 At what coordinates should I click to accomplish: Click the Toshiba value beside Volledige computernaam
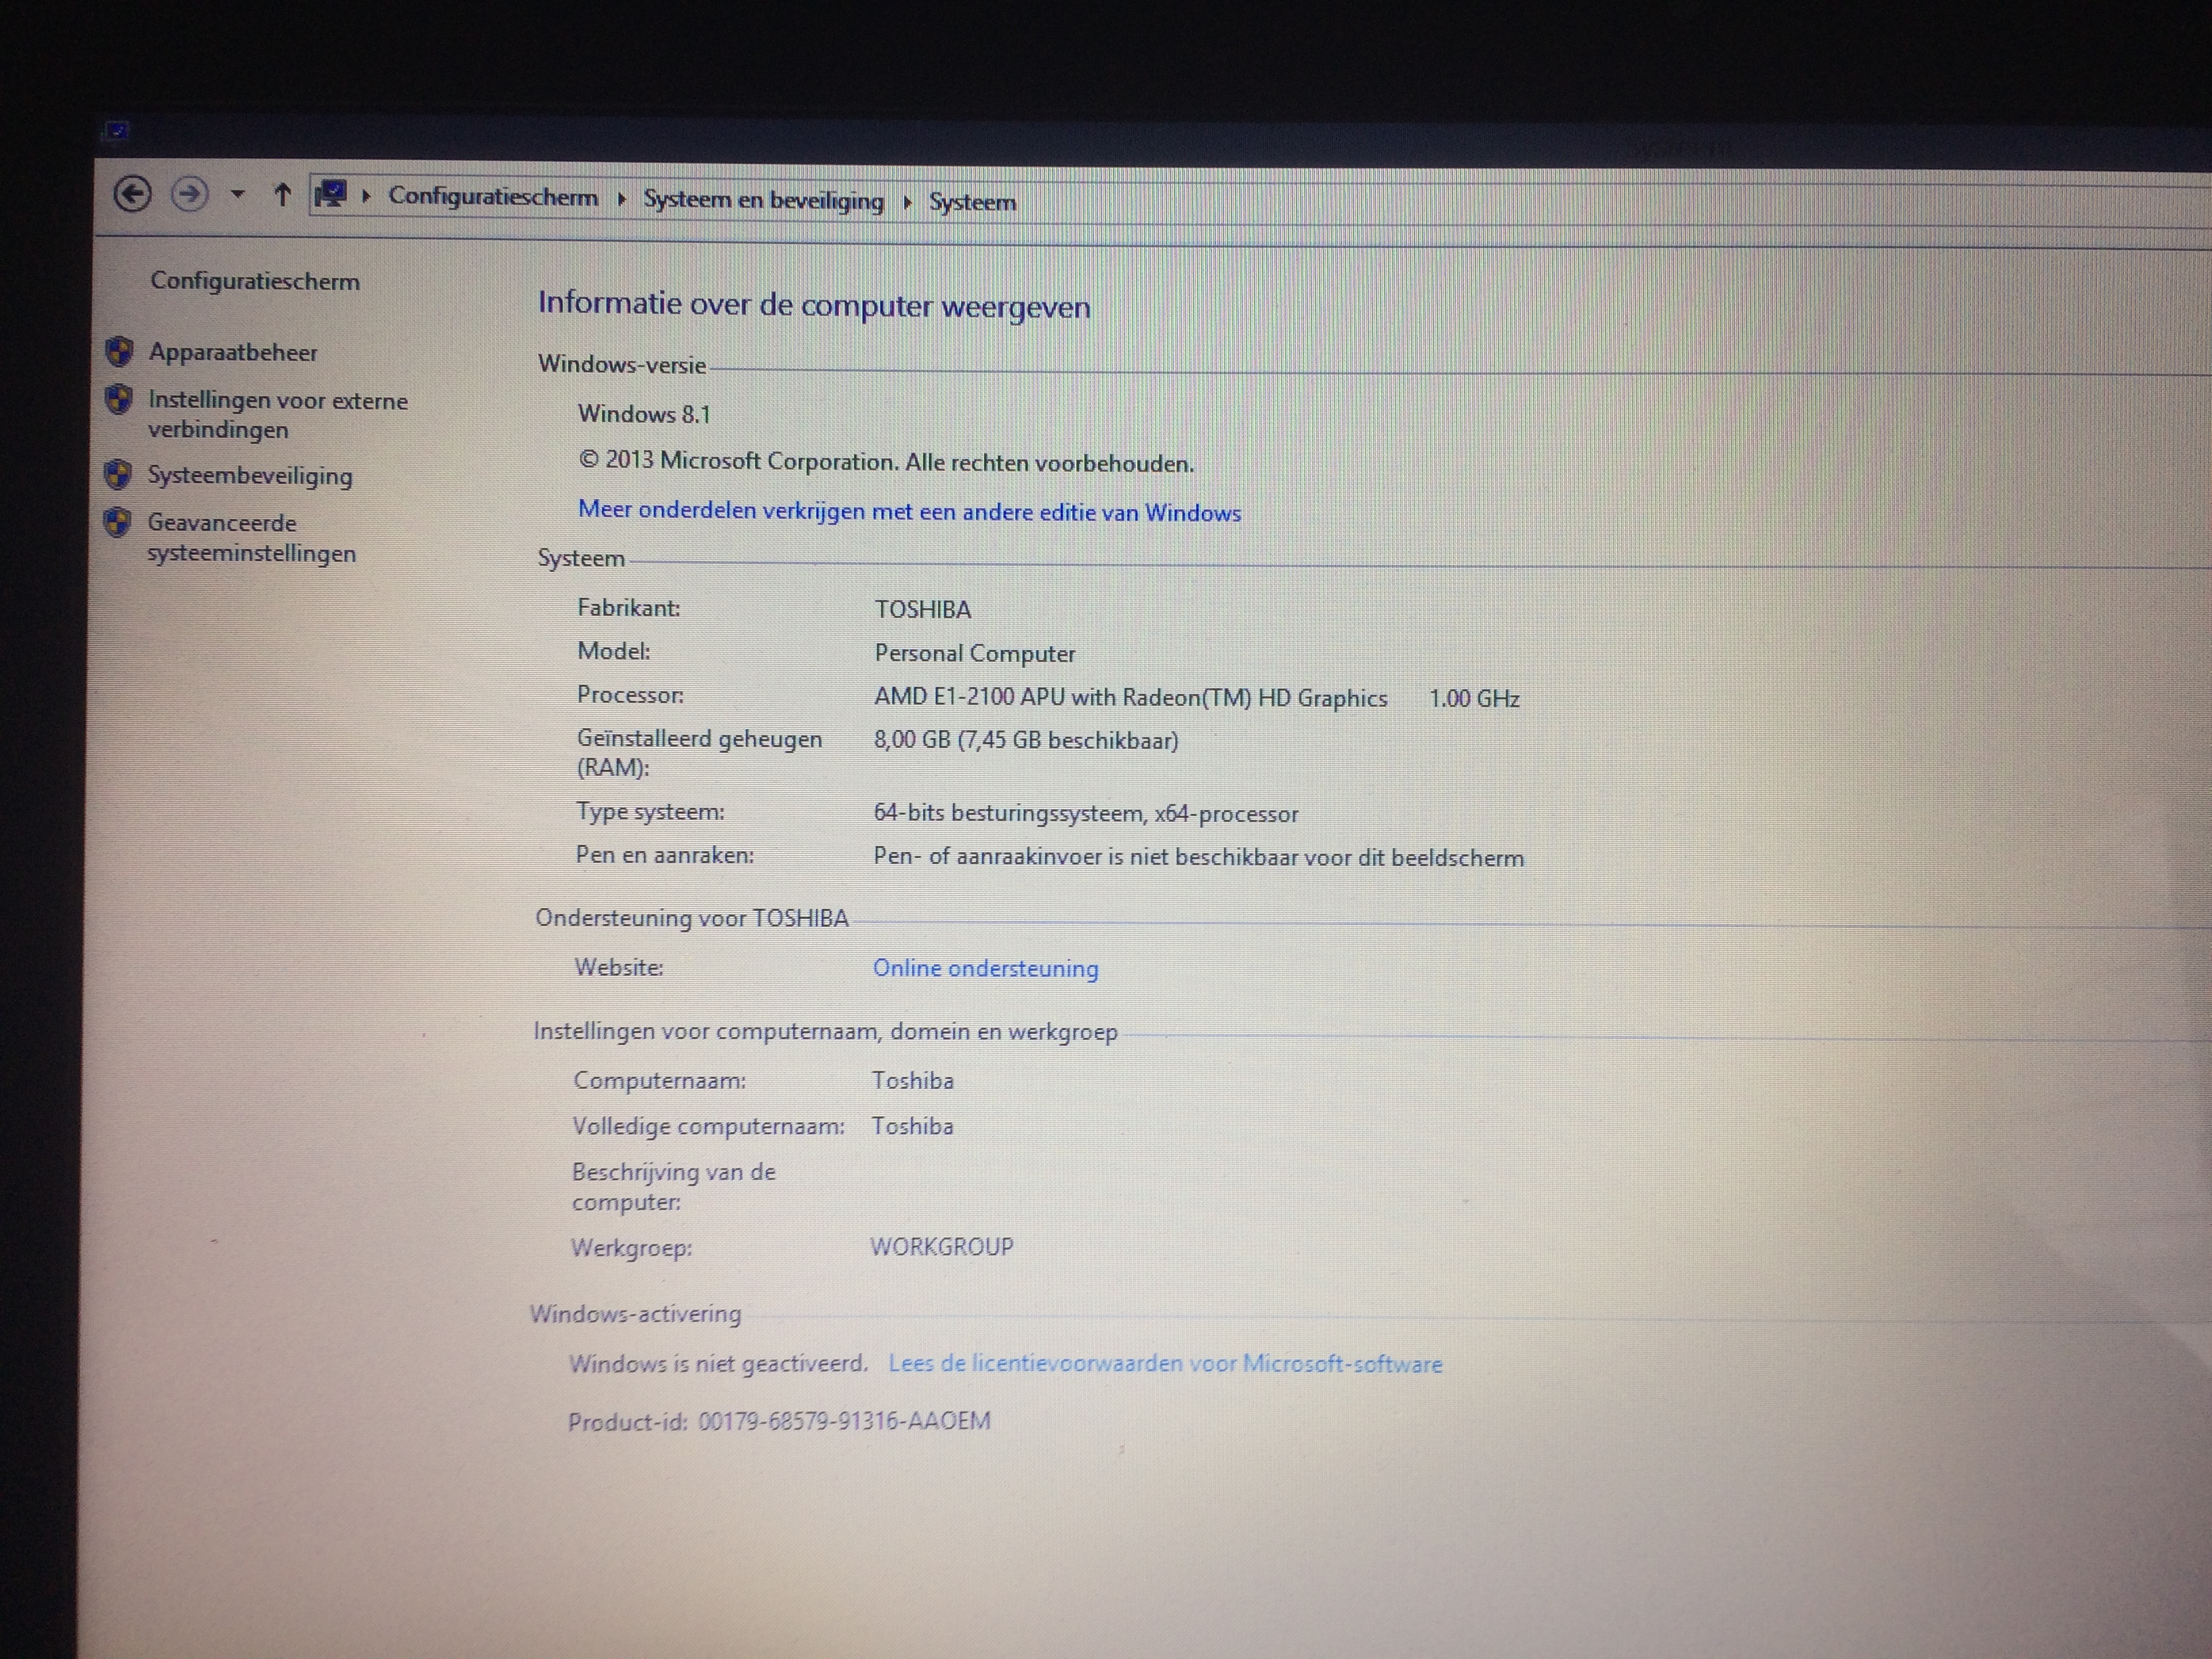[x=912, y=1126]
